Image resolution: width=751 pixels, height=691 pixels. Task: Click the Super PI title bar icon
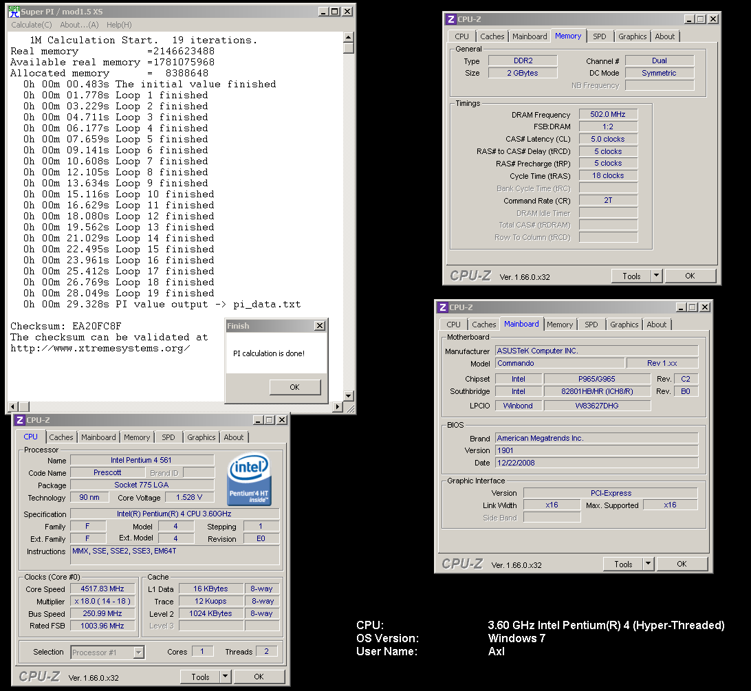click(14, 12)
